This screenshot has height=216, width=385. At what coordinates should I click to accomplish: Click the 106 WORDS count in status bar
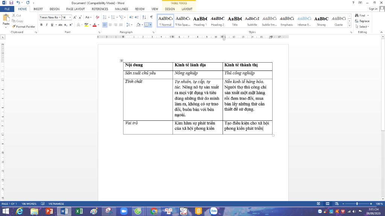click(29, 204)
